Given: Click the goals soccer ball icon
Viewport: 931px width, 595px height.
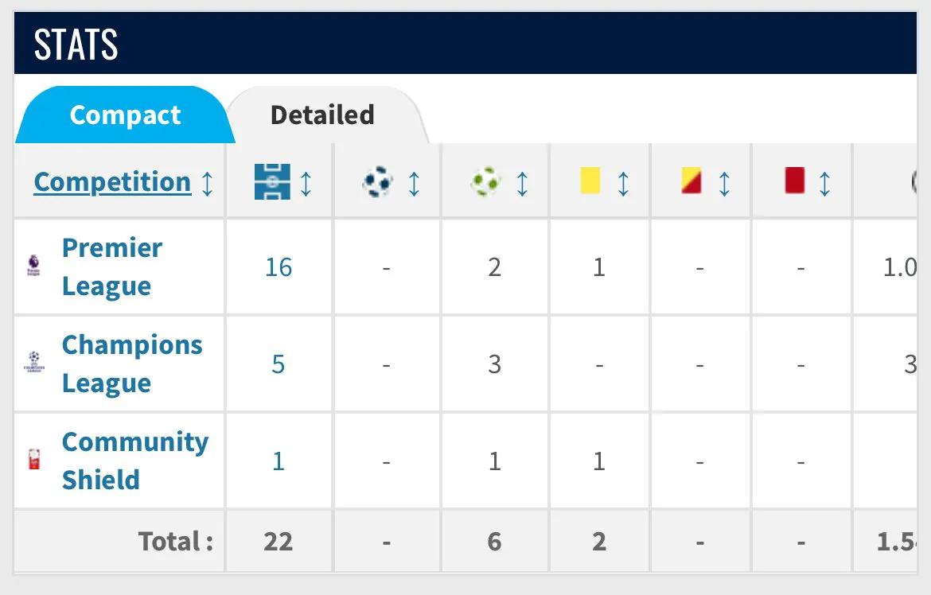Looking at the screenshot, I should [x=377, y=182].
